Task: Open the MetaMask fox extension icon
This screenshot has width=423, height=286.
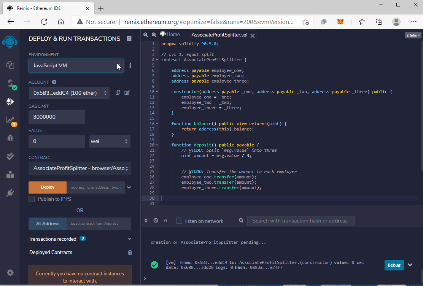Action: click(340, 22)
